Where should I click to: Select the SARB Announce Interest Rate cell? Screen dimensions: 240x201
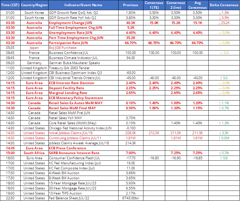[83, 153]
